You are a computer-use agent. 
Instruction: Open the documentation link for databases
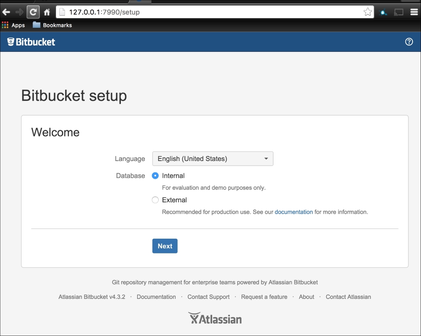point(293,212)
